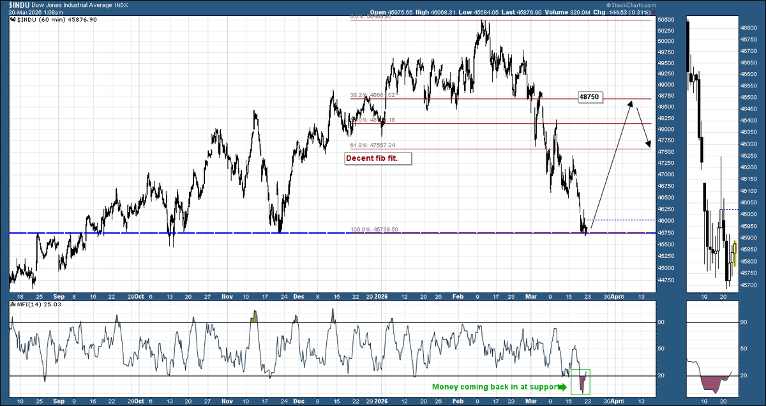Click the 49000 price axis label

[665, 85]
